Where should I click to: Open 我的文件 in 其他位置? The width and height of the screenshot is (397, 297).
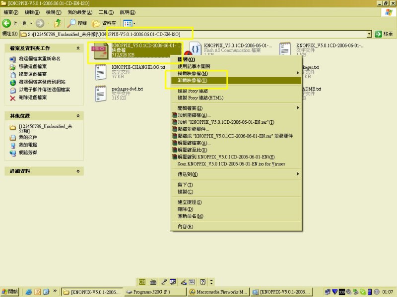(28, 137)
